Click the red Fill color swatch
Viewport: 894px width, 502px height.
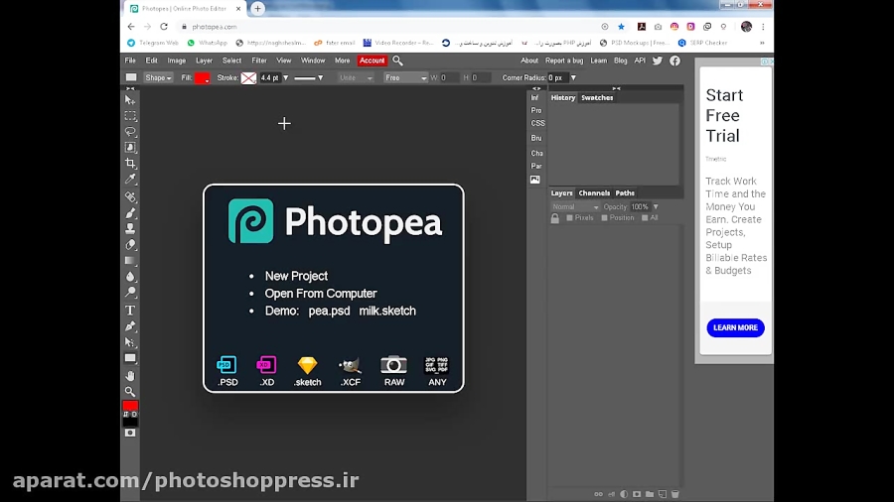[203, 78]
